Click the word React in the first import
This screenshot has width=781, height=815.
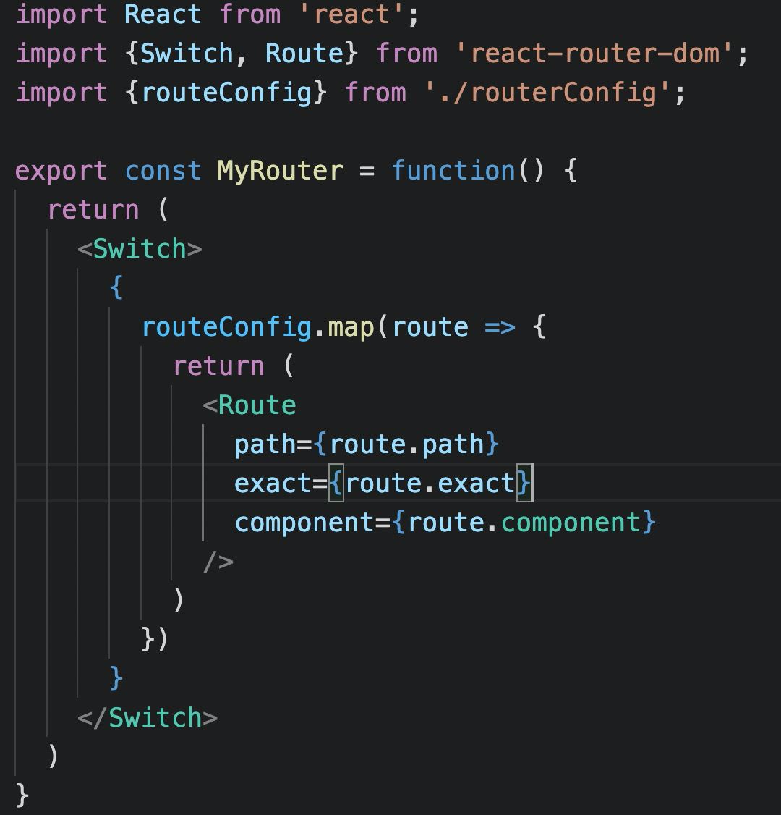pyautogui.click(x=163, y=14)
